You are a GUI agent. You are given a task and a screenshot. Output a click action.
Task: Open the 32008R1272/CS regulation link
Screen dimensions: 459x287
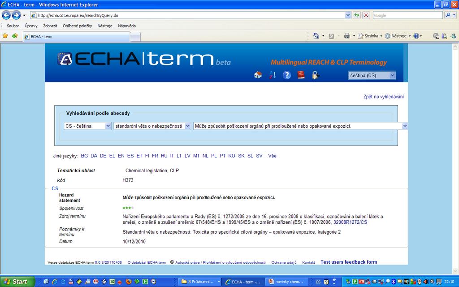click(350, 222)
